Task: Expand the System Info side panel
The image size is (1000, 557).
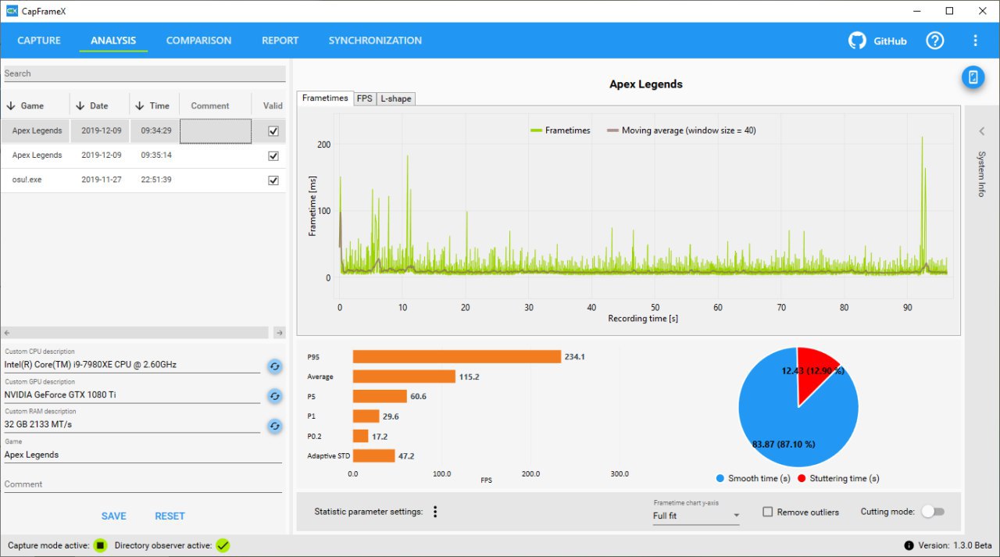Action: (x=982, y=131)
